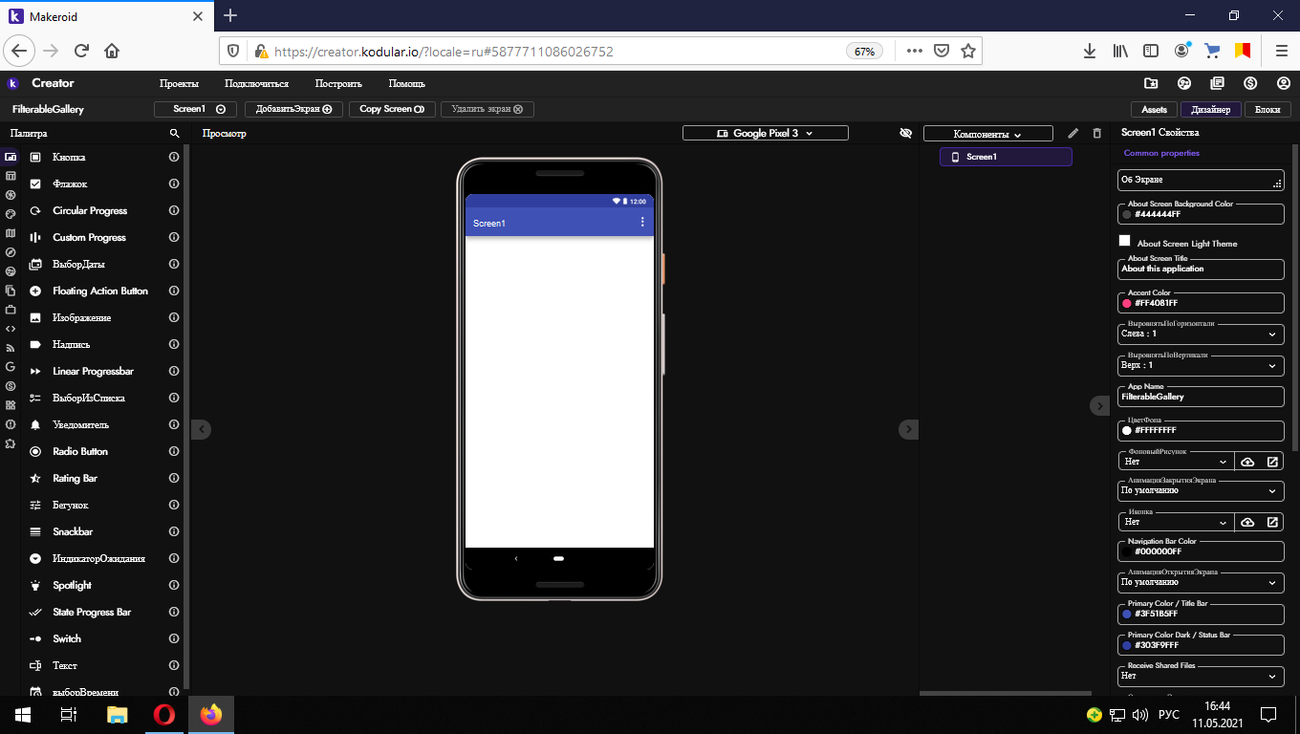The image size is (1300, 734).
Task: Toggle hidden components visibility eye icon
Action: point(906,134)
